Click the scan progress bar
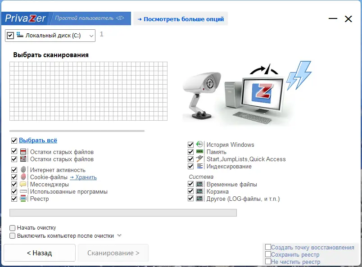 tap(123, 213)
